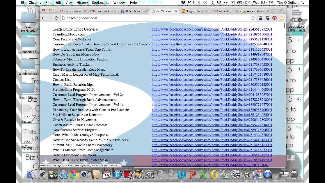325x183 pixels.
Task: Open QuickTime Player from the Dock
Action: click(x=268, y=174)
